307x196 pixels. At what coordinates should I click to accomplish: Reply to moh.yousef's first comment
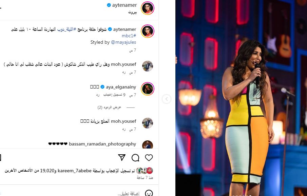[124, 72]
